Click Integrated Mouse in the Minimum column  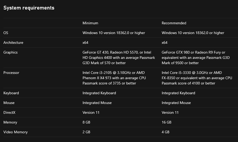coord(97,103)
